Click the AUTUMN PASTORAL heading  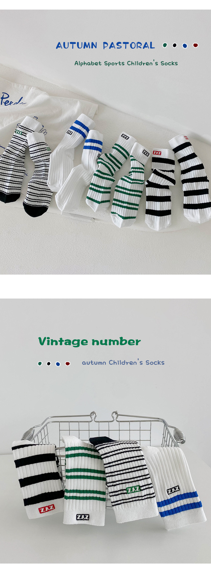105,45
